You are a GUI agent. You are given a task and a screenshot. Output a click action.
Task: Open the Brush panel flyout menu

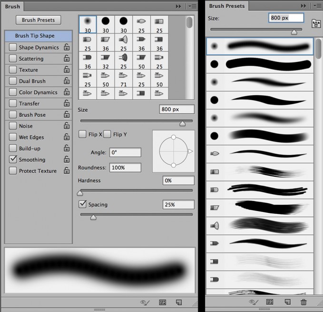click(x=192, y=6)
